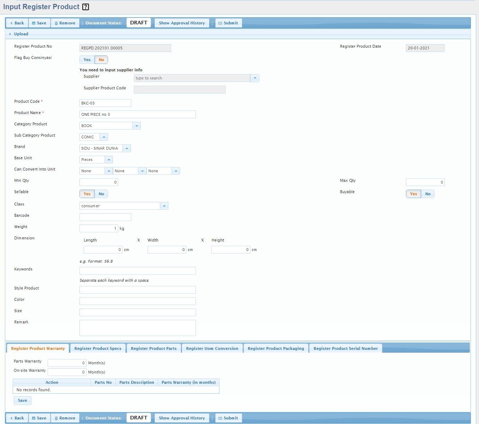Click Show Approval History at top

pos(182,23)
